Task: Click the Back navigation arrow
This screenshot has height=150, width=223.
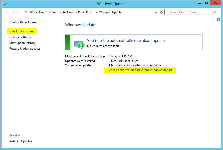Action: 7,12
